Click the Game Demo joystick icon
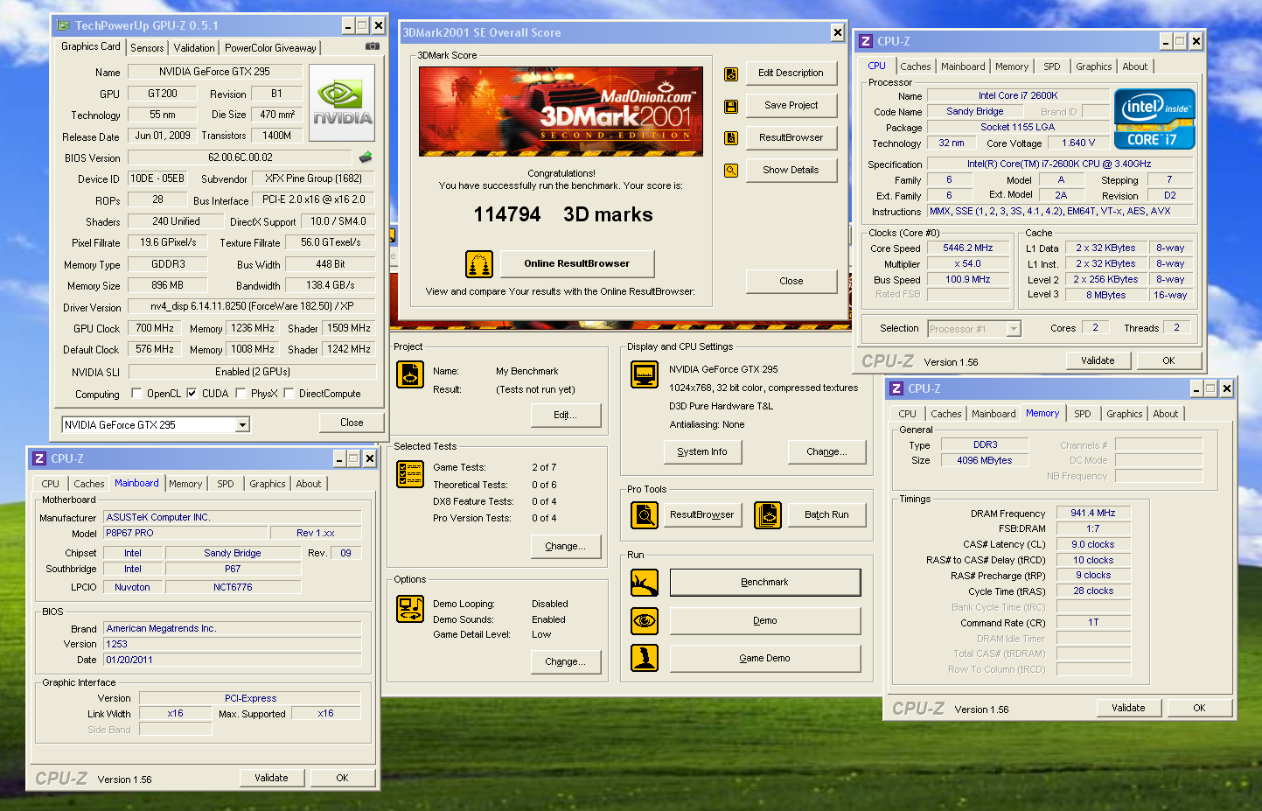The width and height of the screenshot is (1262, 811). [645, 658]
